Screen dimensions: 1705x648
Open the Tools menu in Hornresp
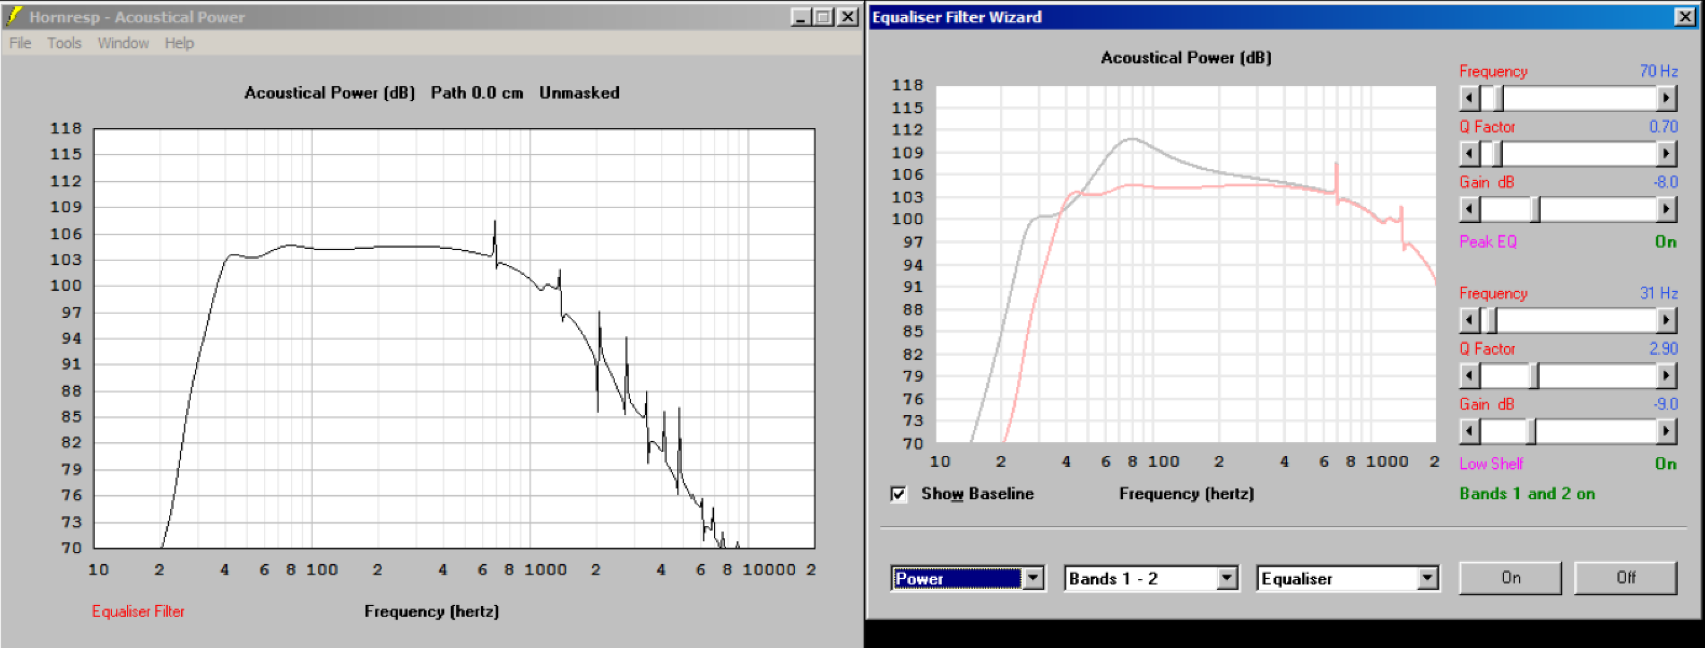(x=64, y=43)
